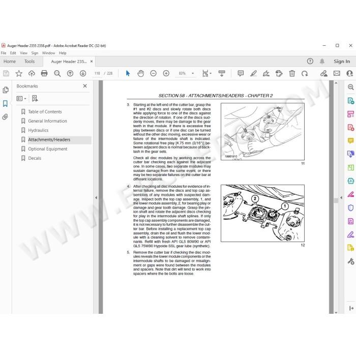Go to next page with down arrow

pyautogui.click(x=83, y=73)
